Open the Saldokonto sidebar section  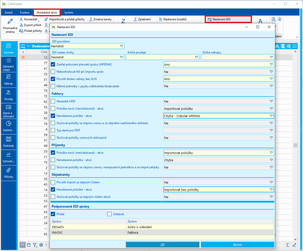pos(9,126)
